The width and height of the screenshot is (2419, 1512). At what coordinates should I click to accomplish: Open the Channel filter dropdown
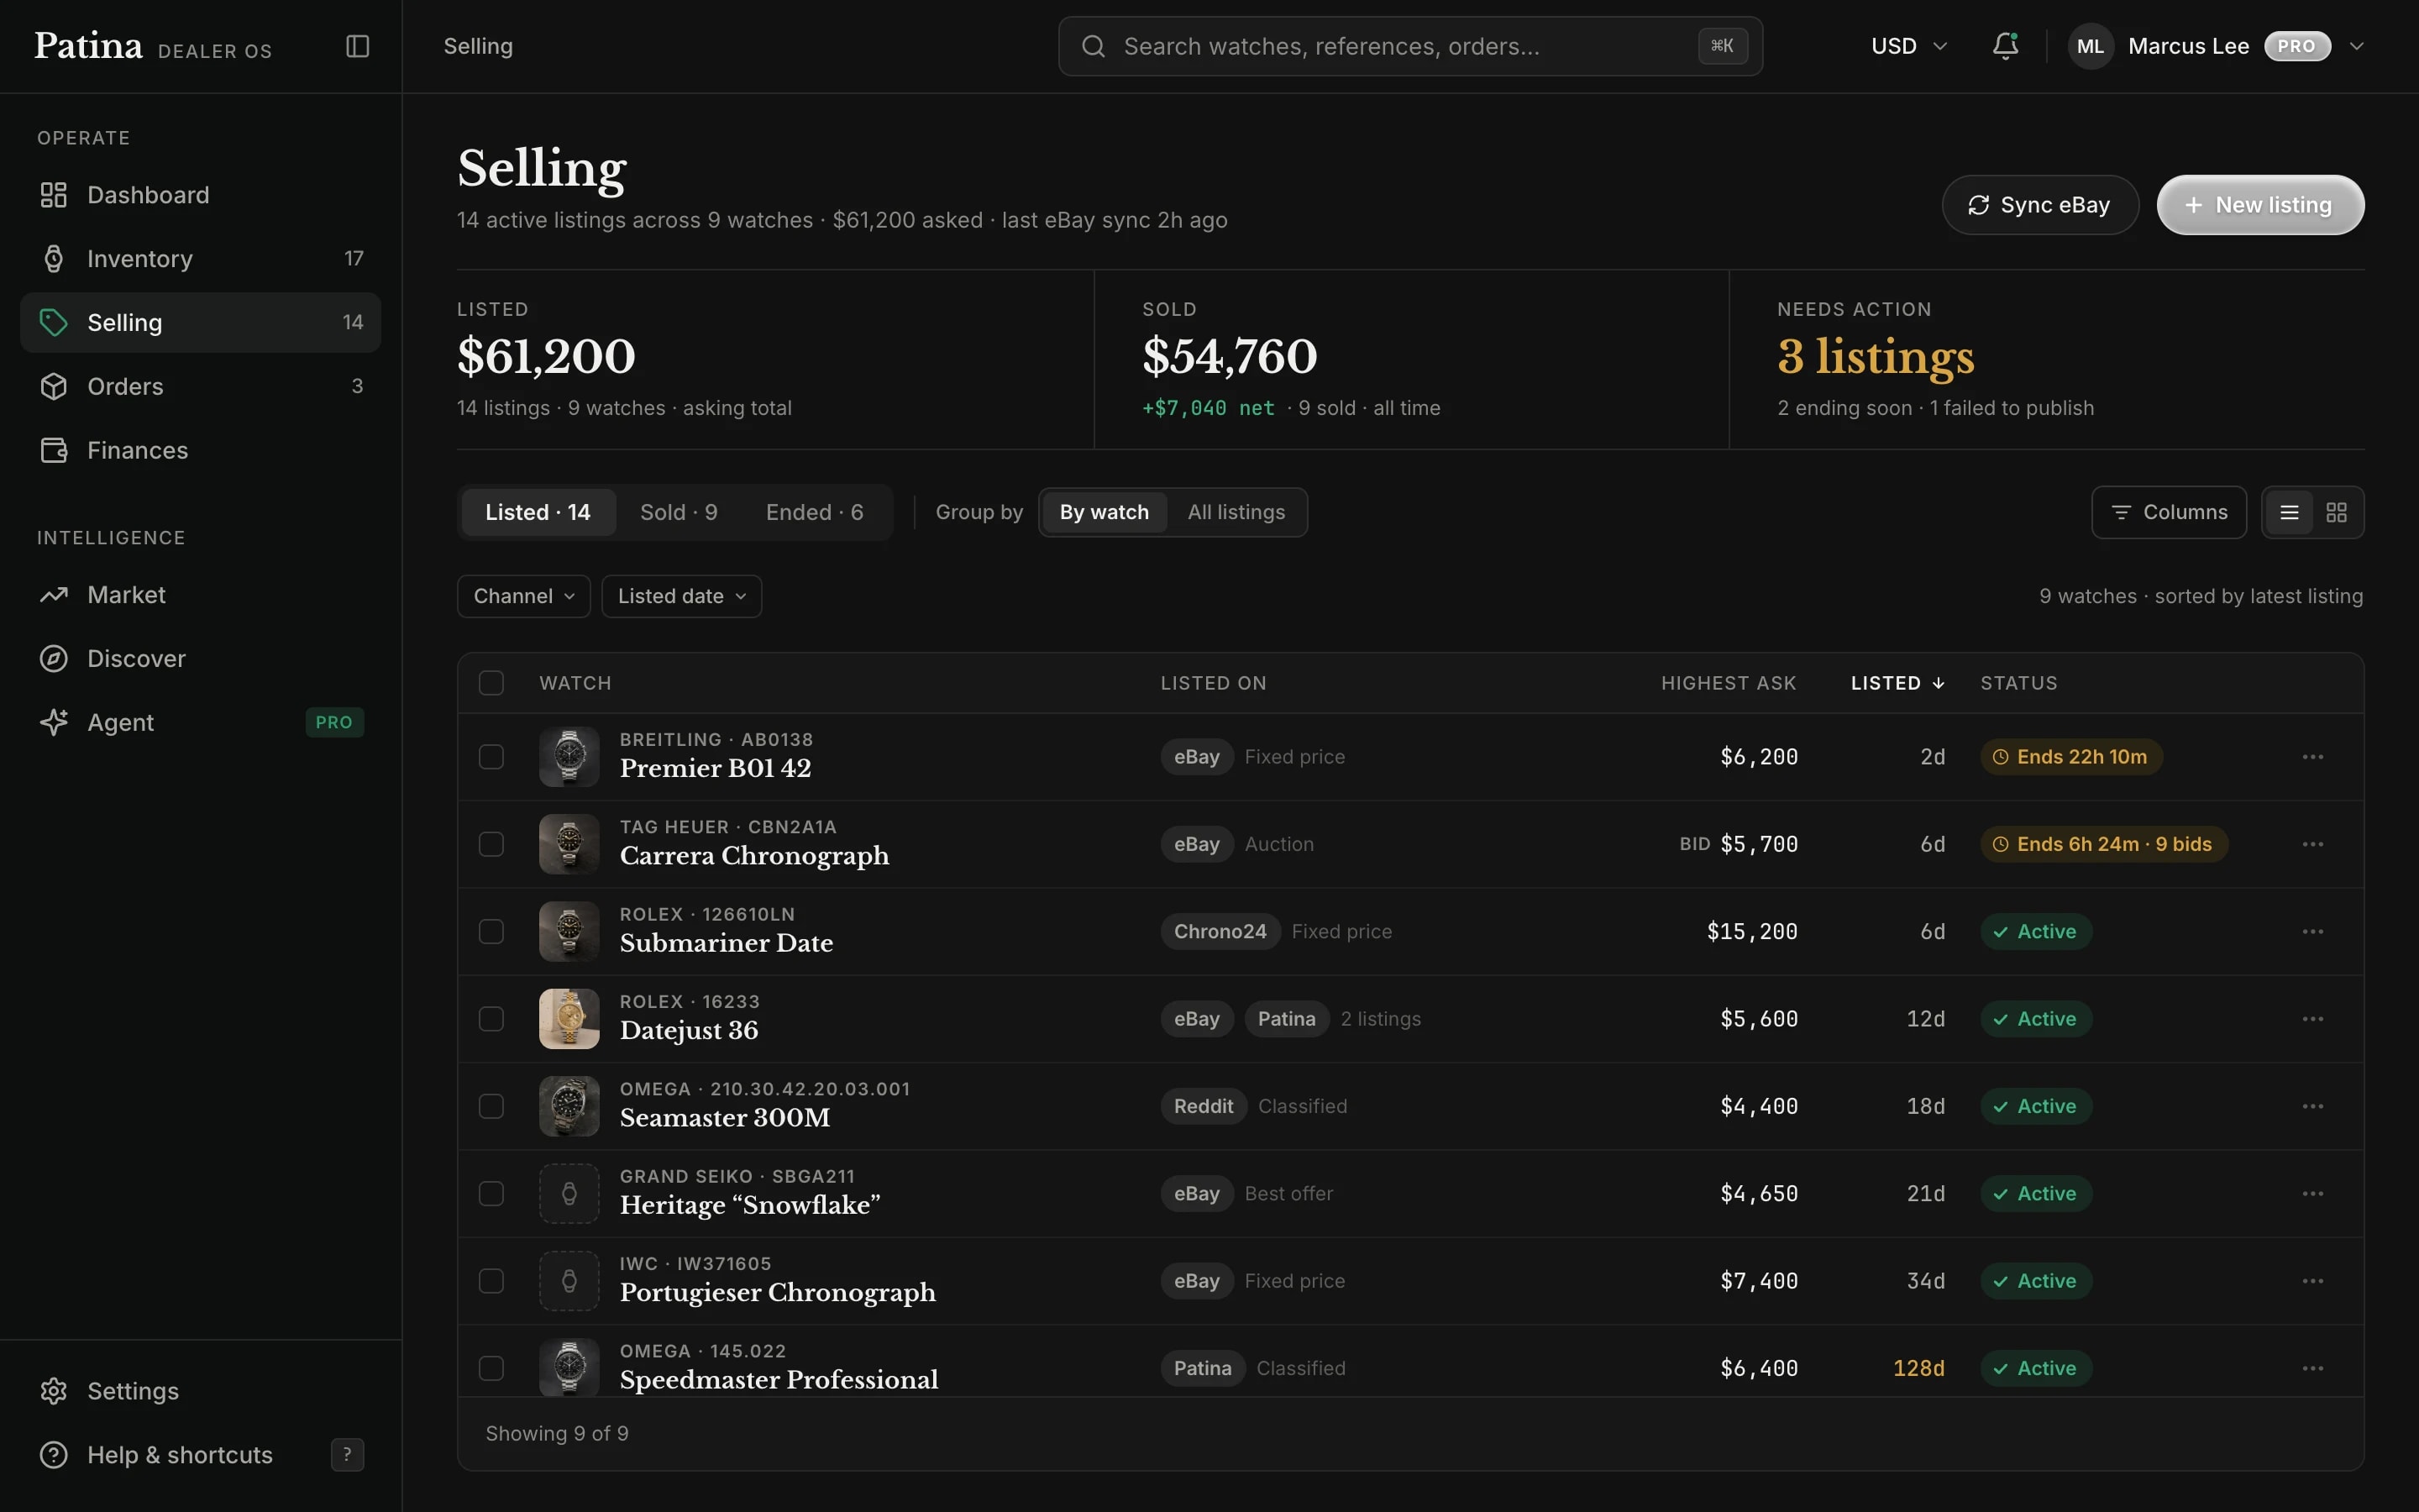coord(524,596)
